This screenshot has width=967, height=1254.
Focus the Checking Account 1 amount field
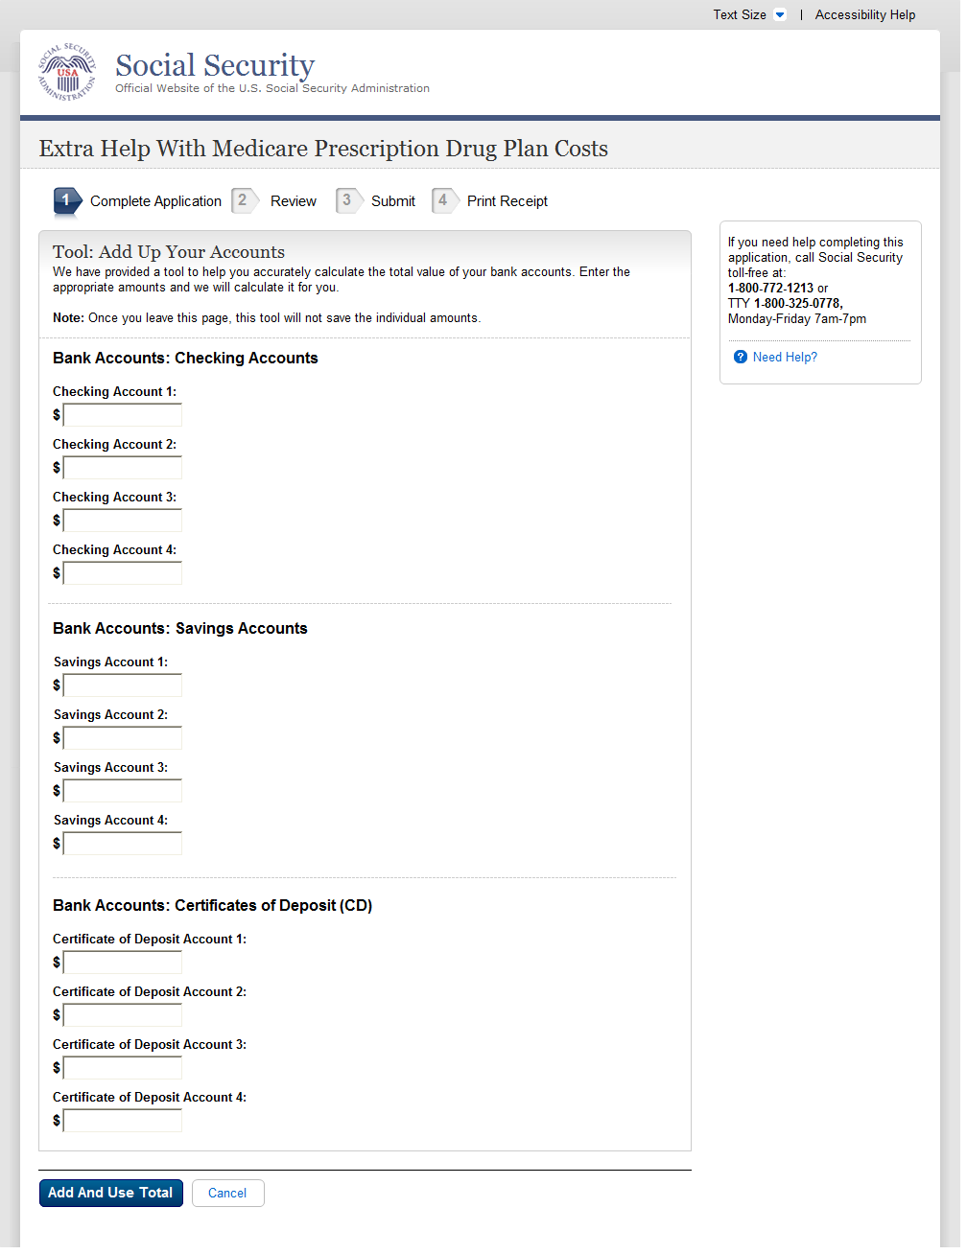coord(123,415)
